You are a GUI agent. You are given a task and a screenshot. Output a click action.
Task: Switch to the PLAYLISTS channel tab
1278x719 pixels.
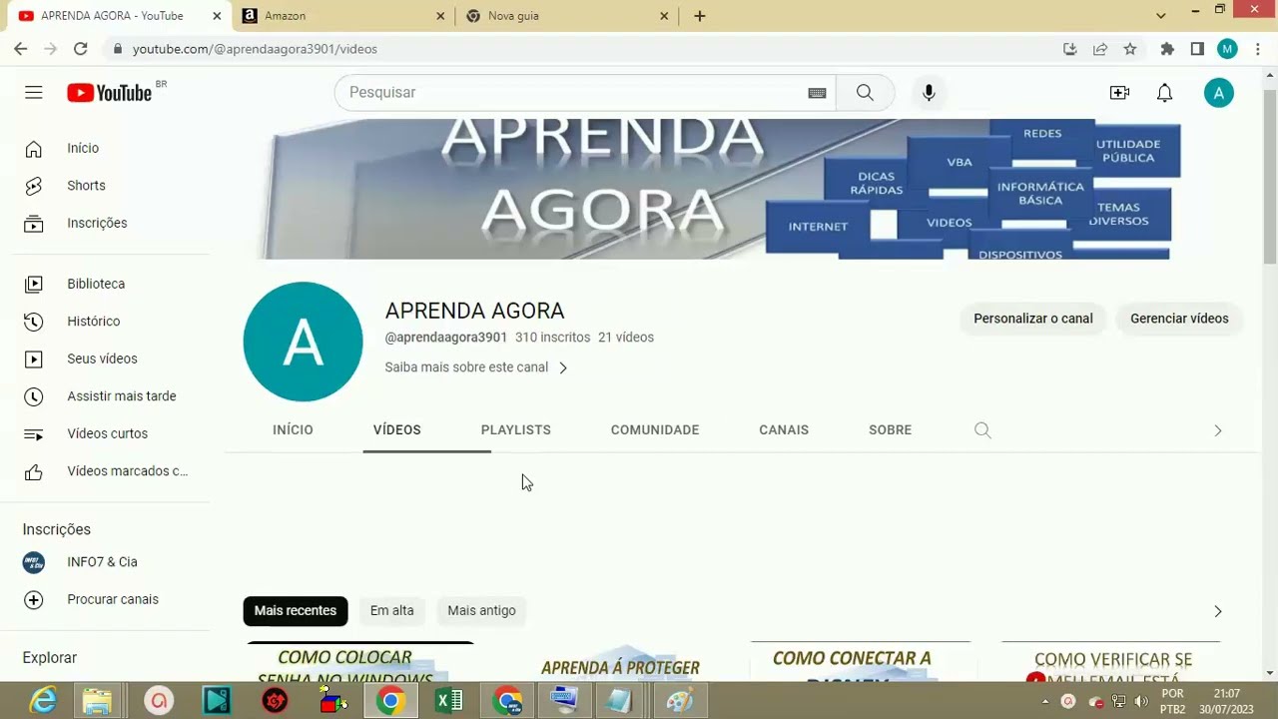pyautogui.click(x=516, y=430)
